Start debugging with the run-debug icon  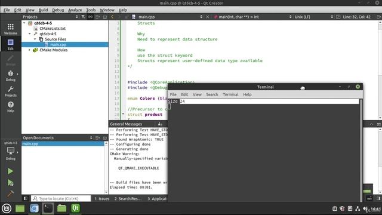[x=10, y=183]
